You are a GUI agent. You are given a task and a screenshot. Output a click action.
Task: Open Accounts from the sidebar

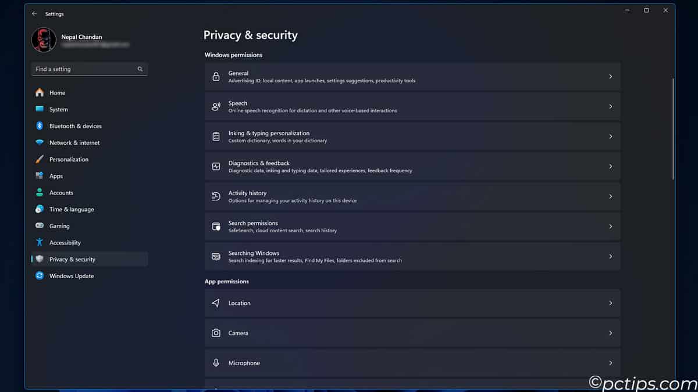click(61, 193)
